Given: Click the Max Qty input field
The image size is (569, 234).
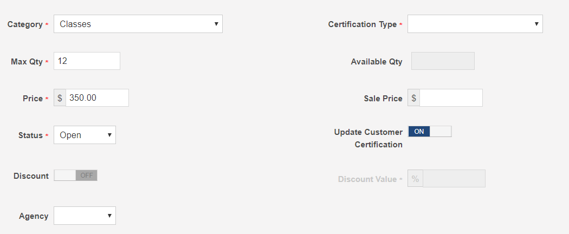Looking at the screenshot, I should 87,61.
